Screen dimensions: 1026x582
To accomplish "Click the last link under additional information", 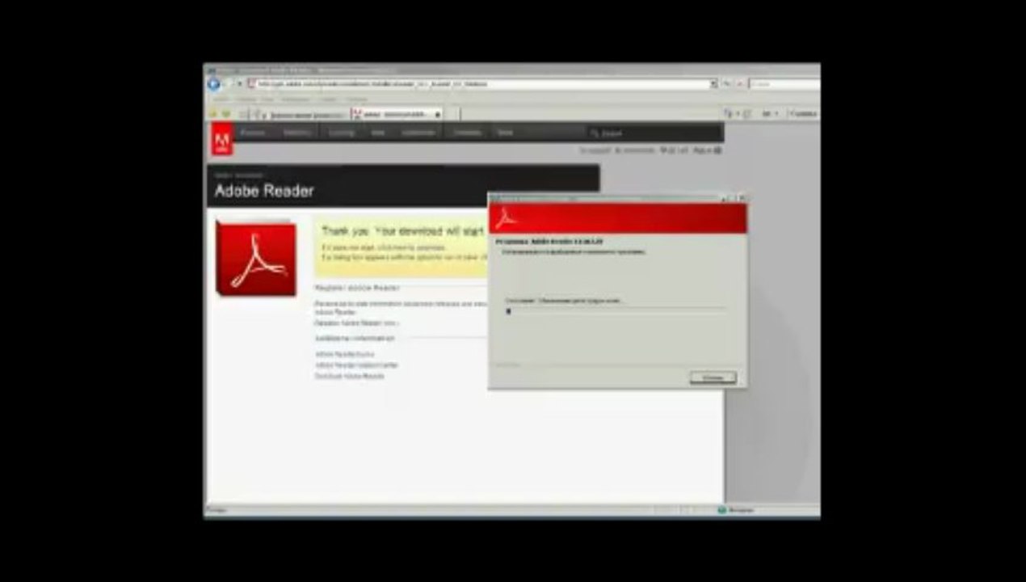I will [349, 376].
